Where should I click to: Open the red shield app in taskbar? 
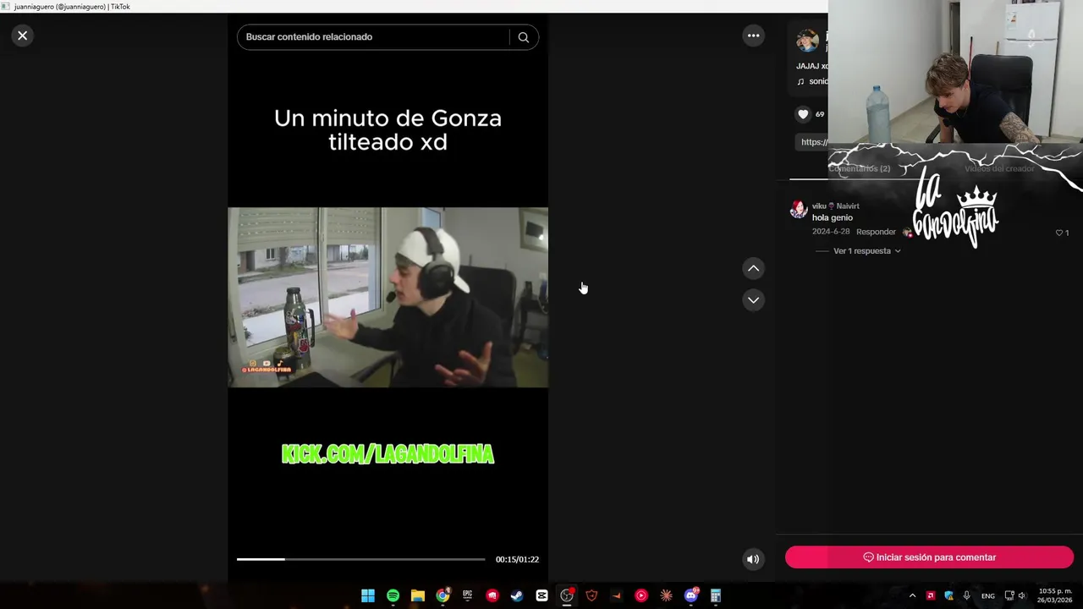[591, 595]
